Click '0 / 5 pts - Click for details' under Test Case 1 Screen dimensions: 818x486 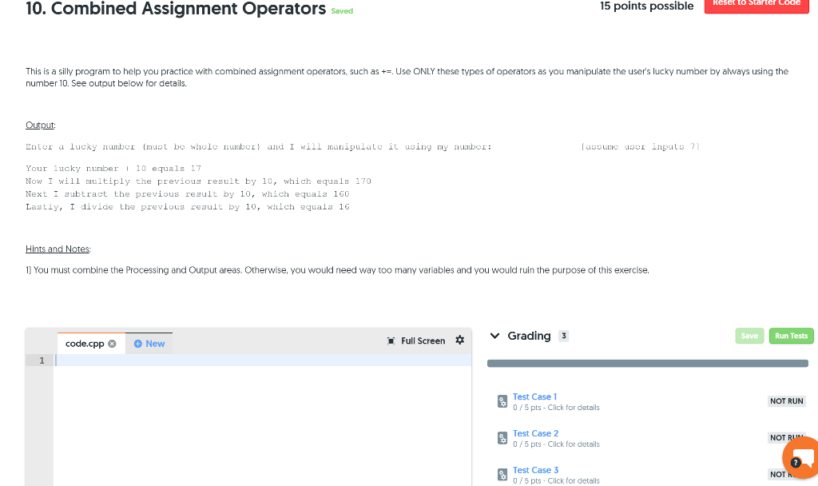coord(556,408)
